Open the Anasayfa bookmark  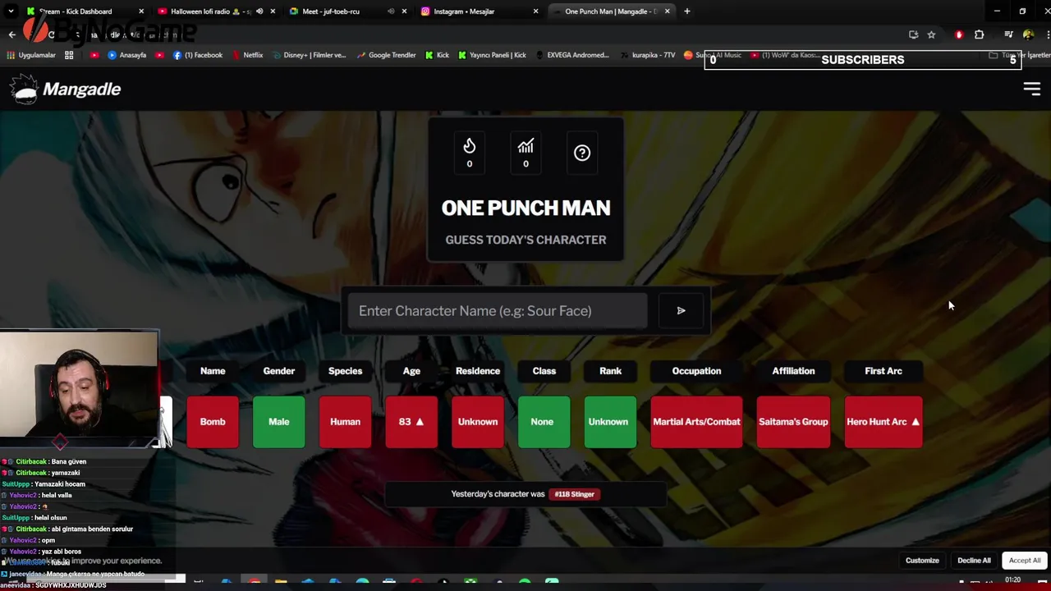[x=126, y=55]
